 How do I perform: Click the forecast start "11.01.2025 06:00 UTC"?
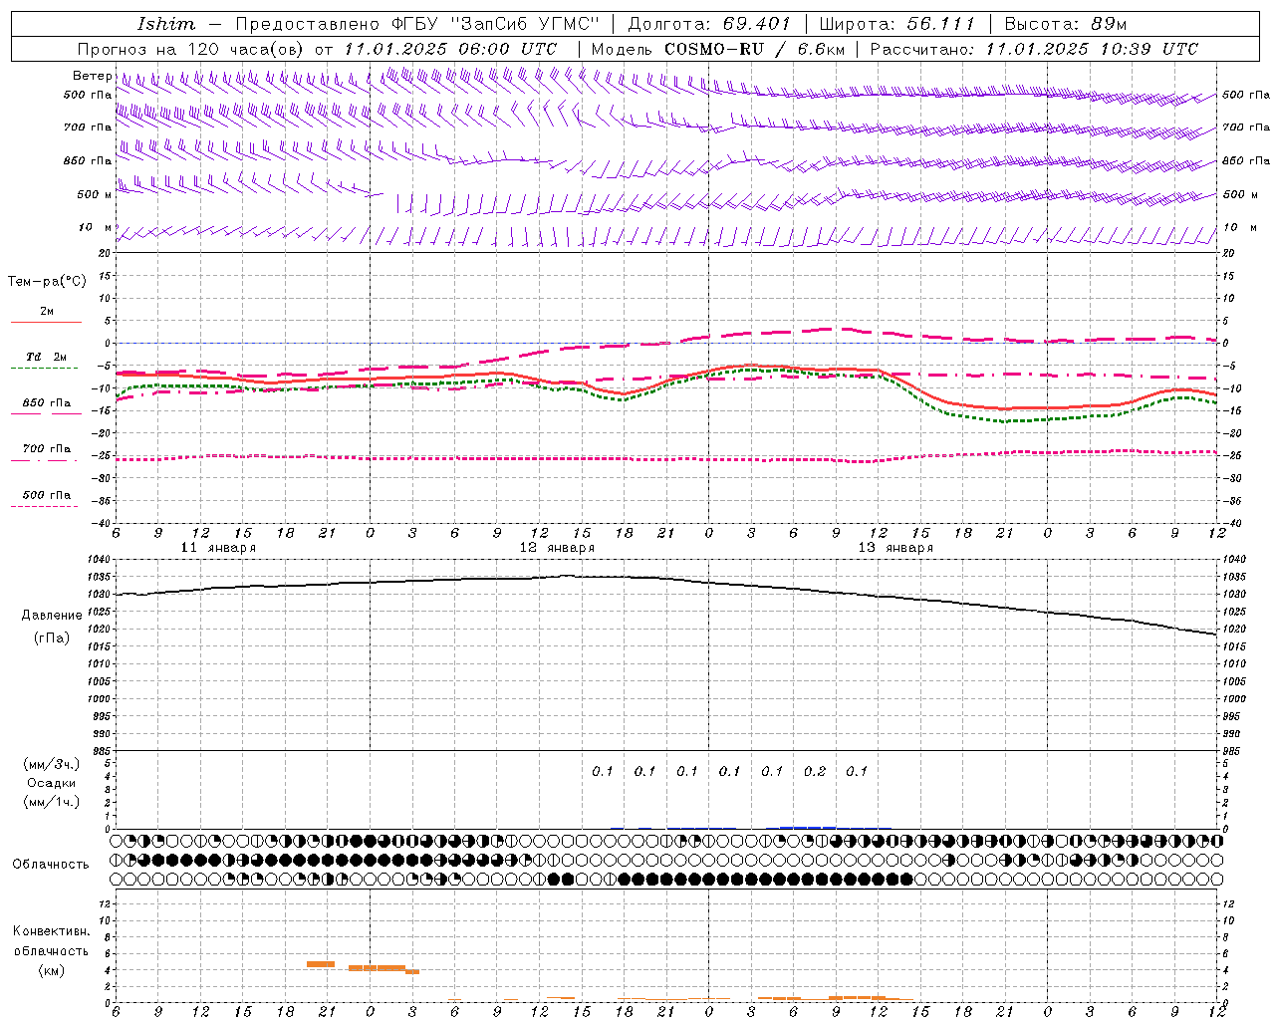[x=450, y=48]
